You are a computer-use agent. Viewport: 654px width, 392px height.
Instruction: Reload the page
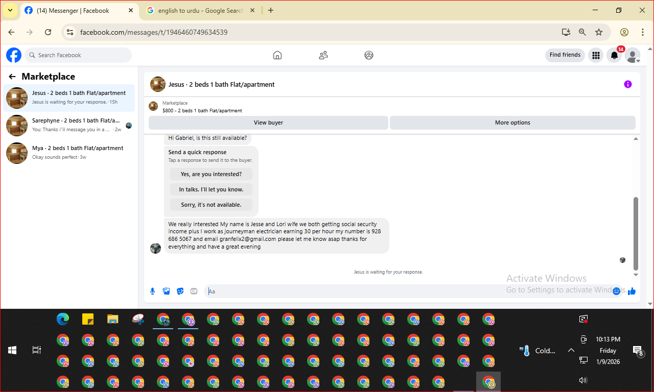click(x=48, y=32)
